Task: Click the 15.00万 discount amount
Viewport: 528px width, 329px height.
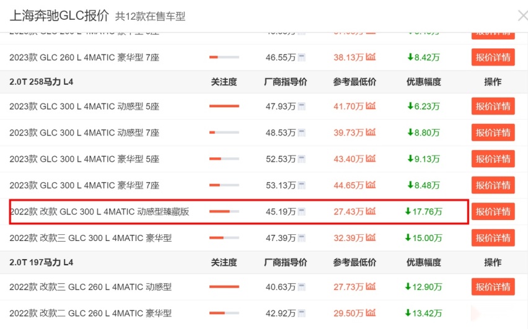Action: [x=424, y=238]
